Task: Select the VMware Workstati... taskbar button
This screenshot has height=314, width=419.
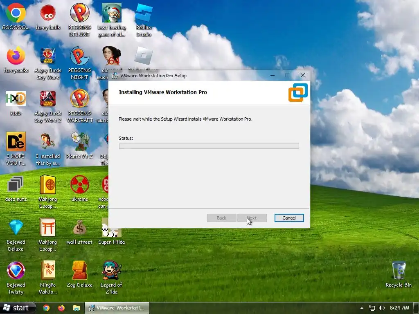Action: [117, 308]
